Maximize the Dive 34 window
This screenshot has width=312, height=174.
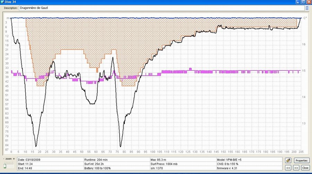[303, 2]
